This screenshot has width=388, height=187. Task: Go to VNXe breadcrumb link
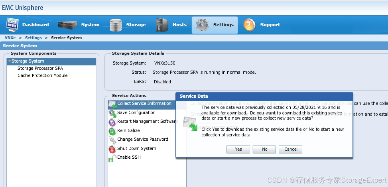tap(10, 38)
